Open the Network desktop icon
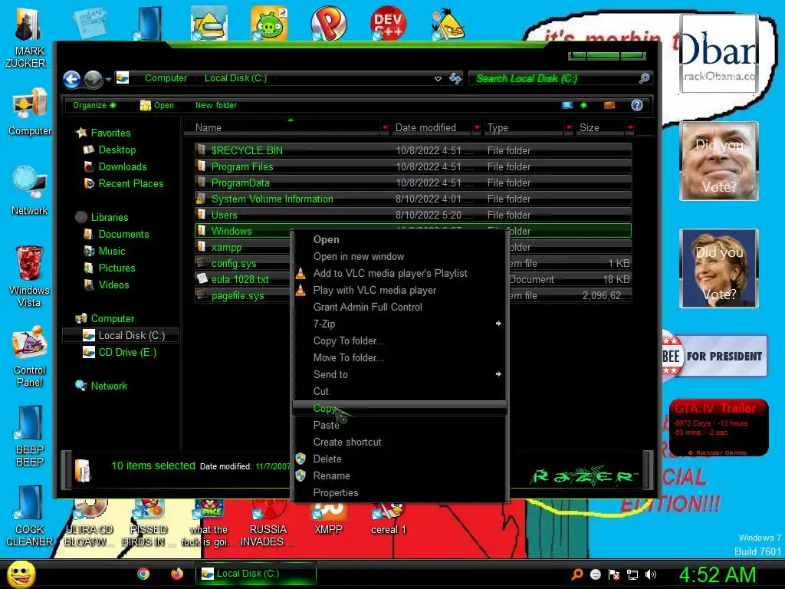Image resolution: width=785 pixels, height=589 pixels. pyautogui.click(x=30, y=191)
